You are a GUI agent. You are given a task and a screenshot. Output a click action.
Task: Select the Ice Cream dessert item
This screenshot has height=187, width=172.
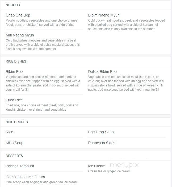[97, 166]
